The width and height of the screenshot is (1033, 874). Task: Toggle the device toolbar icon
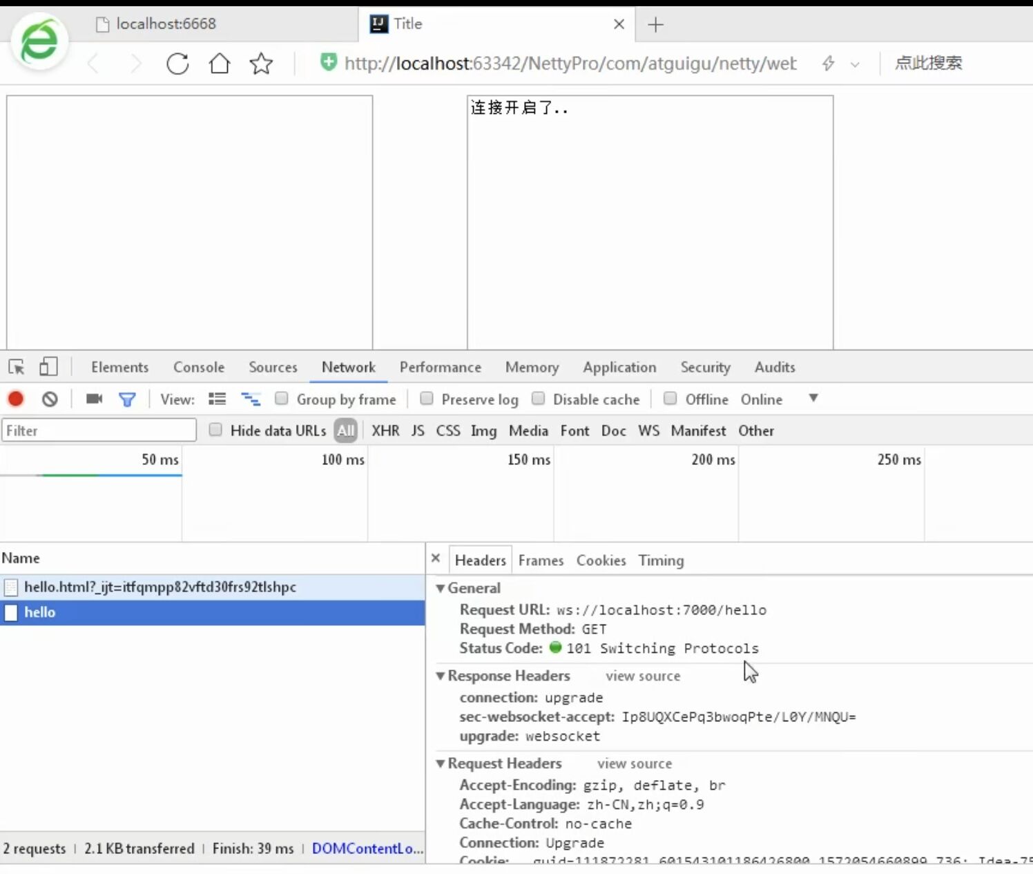tap(48, 366)
